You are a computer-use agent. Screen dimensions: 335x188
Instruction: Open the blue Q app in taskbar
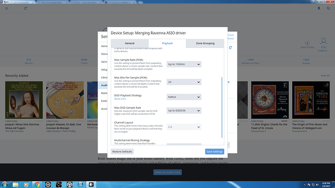click(80, 185)
